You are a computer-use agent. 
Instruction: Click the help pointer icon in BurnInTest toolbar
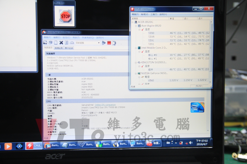114,43
